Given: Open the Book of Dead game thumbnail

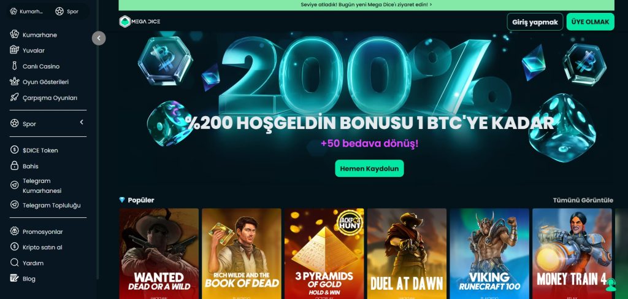Looking at the screenshot, I should (242, 254).
